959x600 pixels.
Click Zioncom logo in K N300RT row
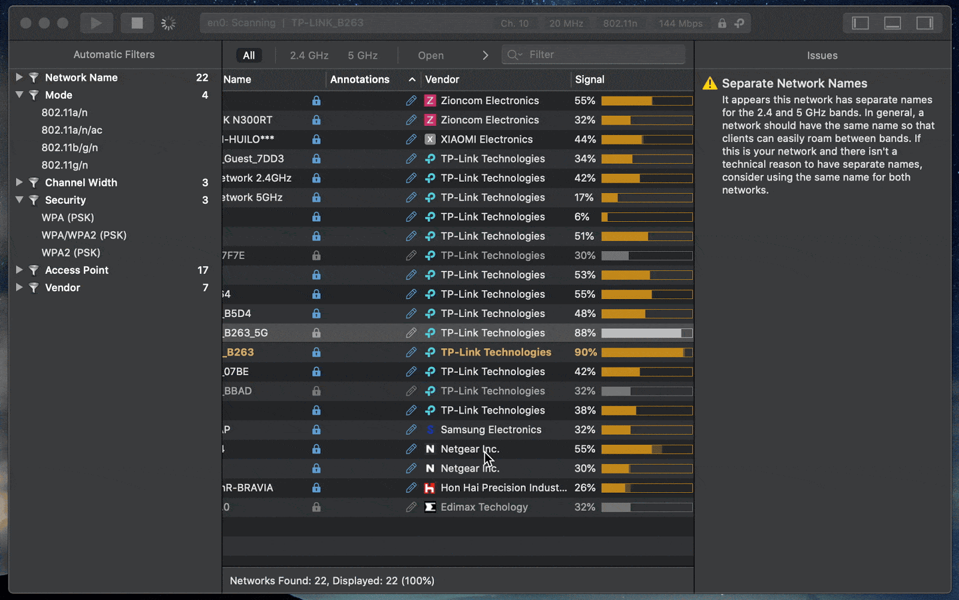(430, 120)
